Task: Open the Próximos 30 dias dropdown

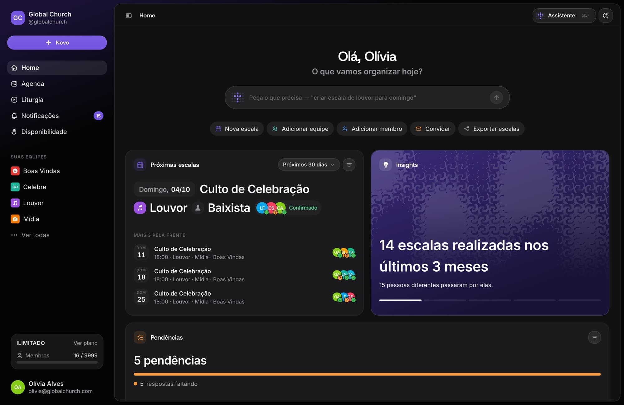Action: (309, 165)
